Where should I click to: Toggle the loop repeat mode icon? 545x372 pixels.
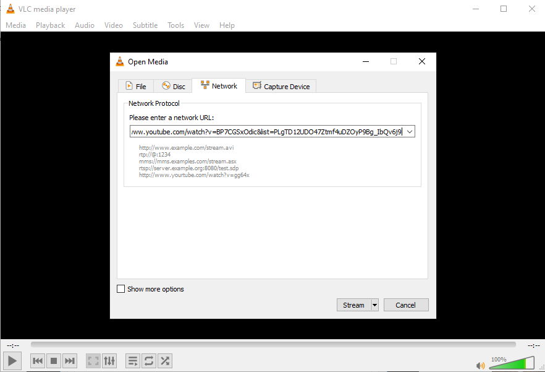pyautogui.click(x=149, y=361)
